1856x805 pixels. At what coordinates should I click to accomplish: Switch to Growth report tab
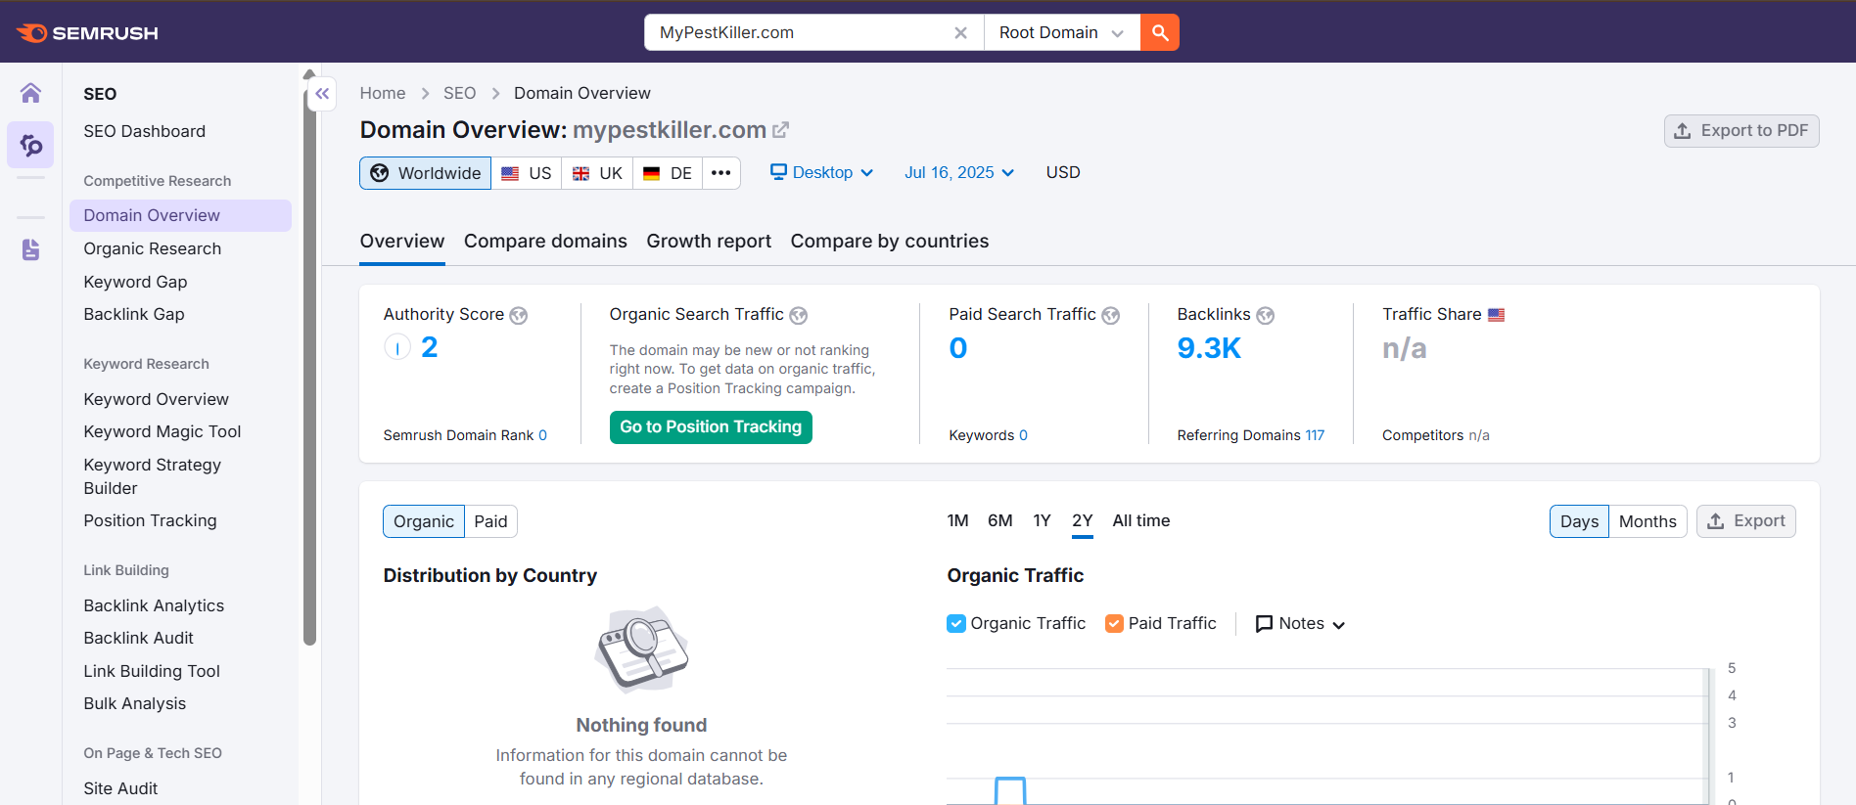pyautogui.click(x=709, y=242)
